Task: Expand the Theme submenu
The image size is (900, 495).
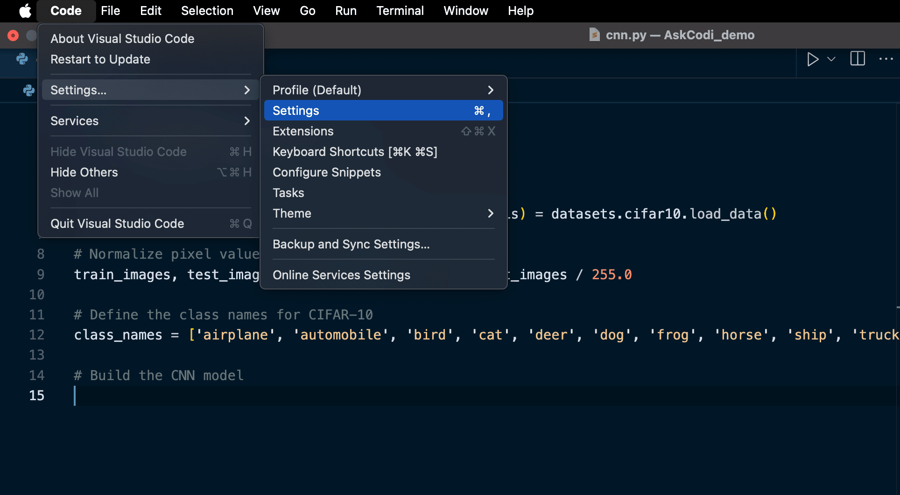Action: click(x=383, y=213)
